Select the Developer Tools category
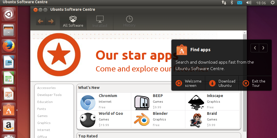Image resolution: width=277 pixels, height=138 pixels. click(50, 95)
